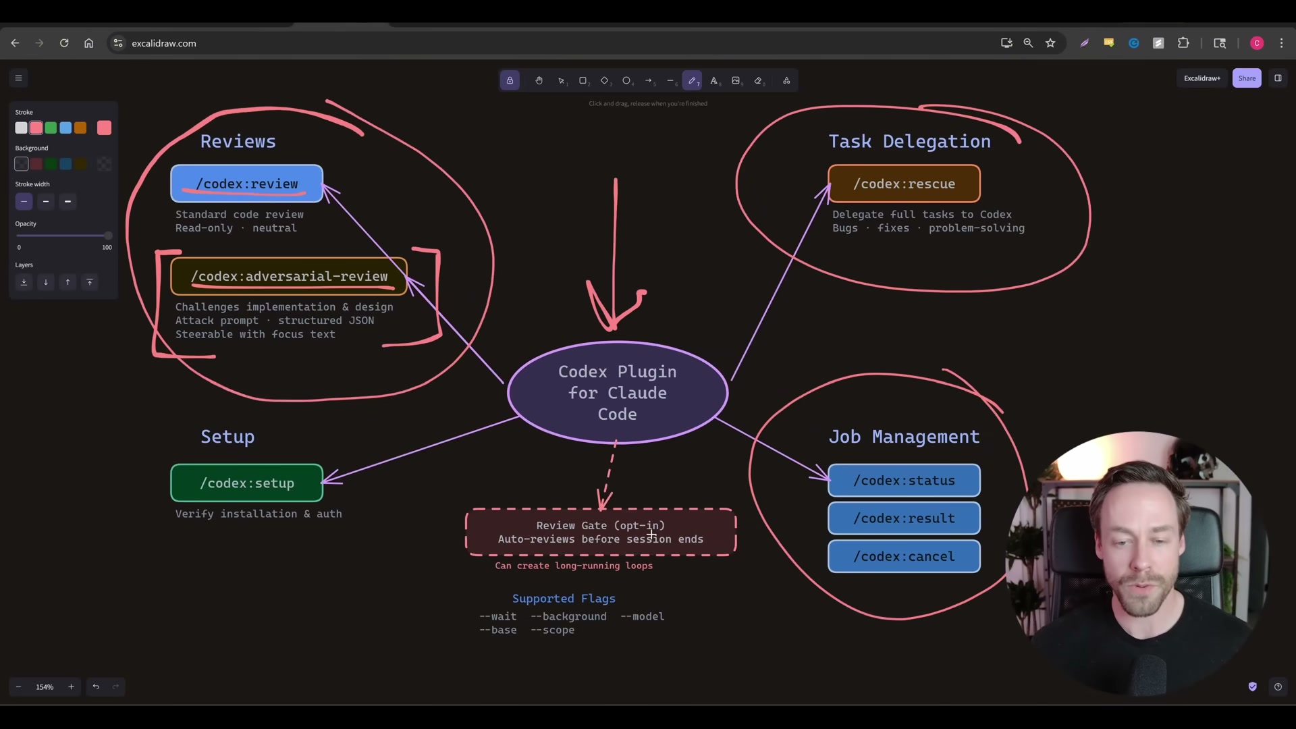The height and width of the screenshot is (729, 1296).
Task: Click the /codex:rescue box
Action: pyautogui.click(x=904, y=184)
